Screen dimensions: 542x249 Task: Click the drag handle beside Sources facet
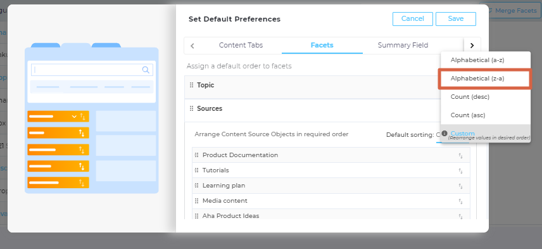point(191,108)
